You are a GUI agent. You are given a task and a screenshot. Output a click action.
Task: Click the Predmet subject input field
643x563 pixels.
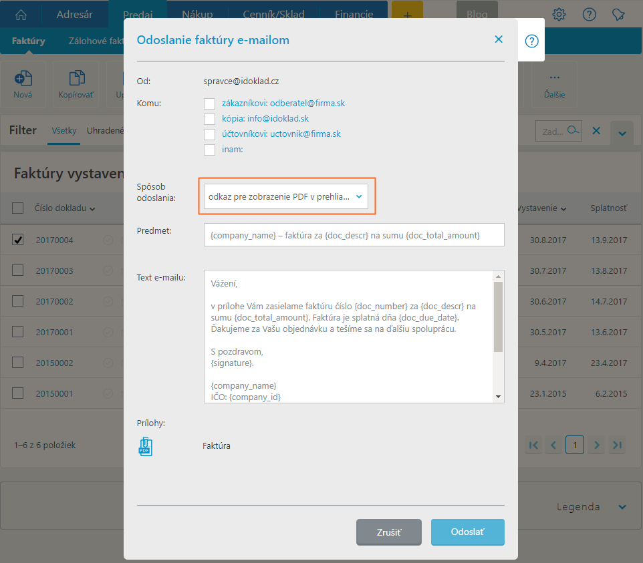pos(354,235)
